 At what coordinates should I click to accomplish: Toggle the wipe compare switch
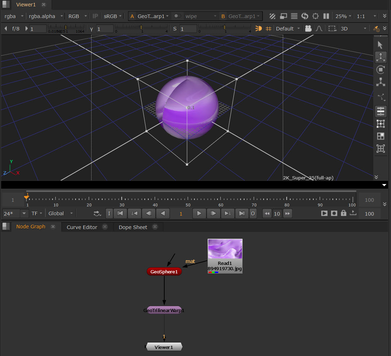coord(177,16)
